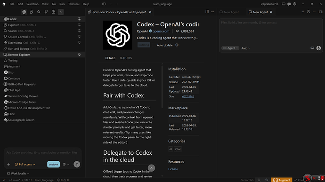Viewport: 325px width, 182px height.
Task: Click Upgrade to Pro
Action: pyautogui.click(x=269, y=4)
